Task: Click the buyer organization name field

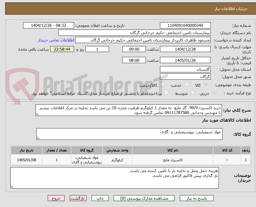Action: pos(134,33)
